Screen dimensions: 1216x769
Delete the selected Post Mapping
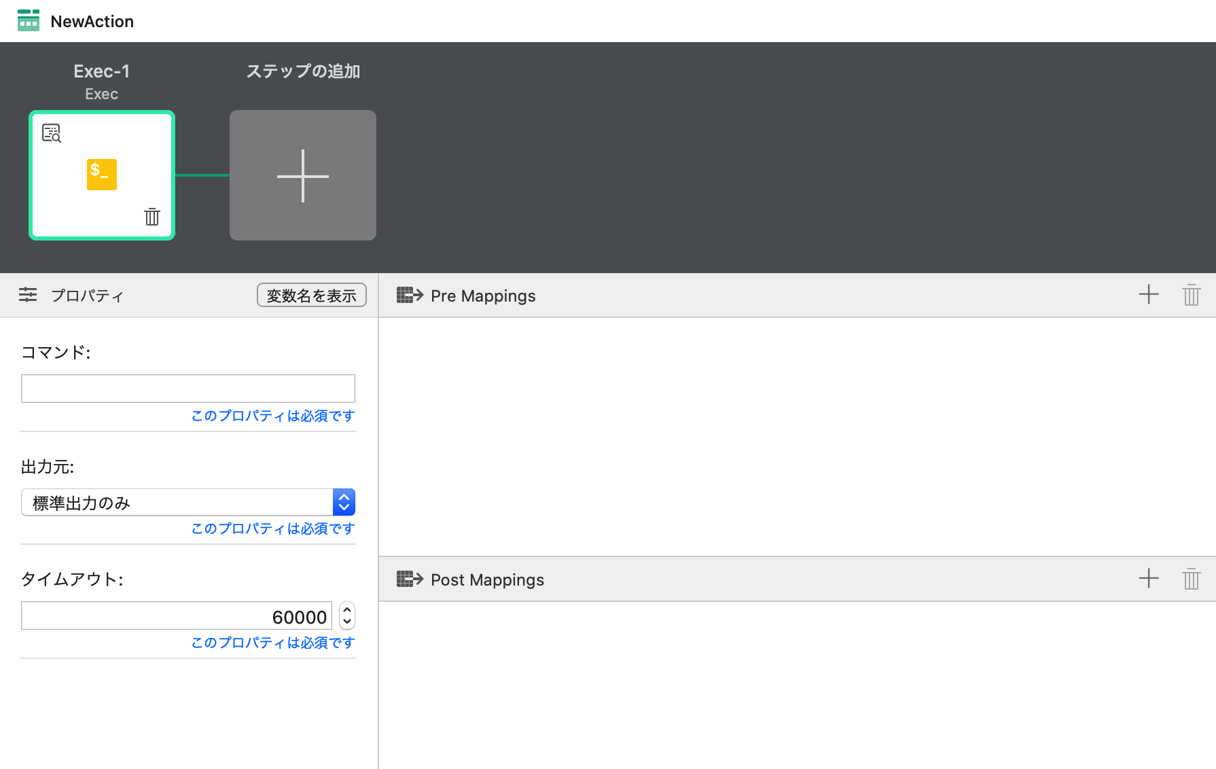(1191, 579)
